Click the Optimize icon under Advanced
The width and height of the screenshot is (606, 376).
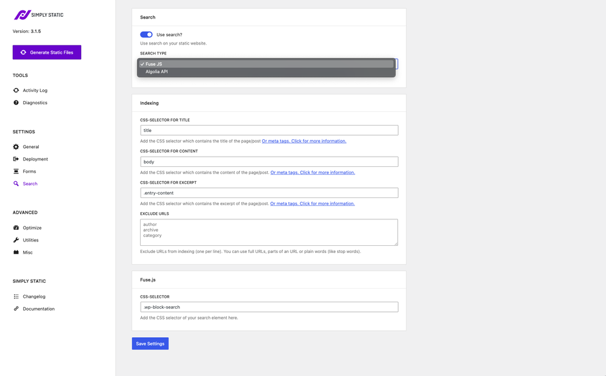16,227
